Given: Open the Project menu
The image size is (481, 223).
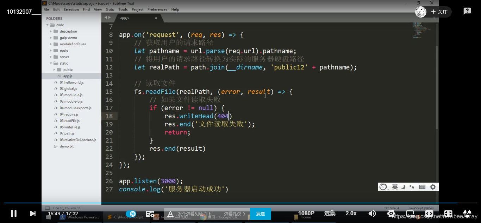Looking at the screenshot, I should tap(137, 9).
